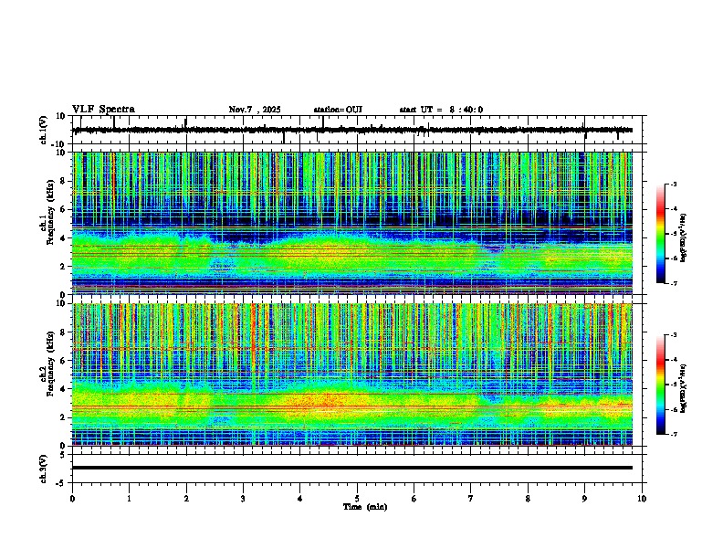
Task: Click the "2" kHz tick on ch.1 frequency axis
Action: coord(65,267)
